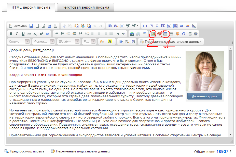The width and height of the screenshot is (236, 157).
Task: Insert an image button
Action: (x=187, y=26)
